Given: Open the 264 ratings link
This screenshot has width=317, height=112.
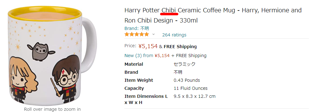Looking at the screenshot, I should [x=174, y=35].
